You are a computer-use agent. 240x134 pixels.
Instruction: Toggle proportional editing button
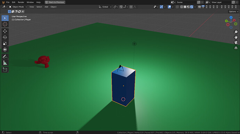pos(131,7)
